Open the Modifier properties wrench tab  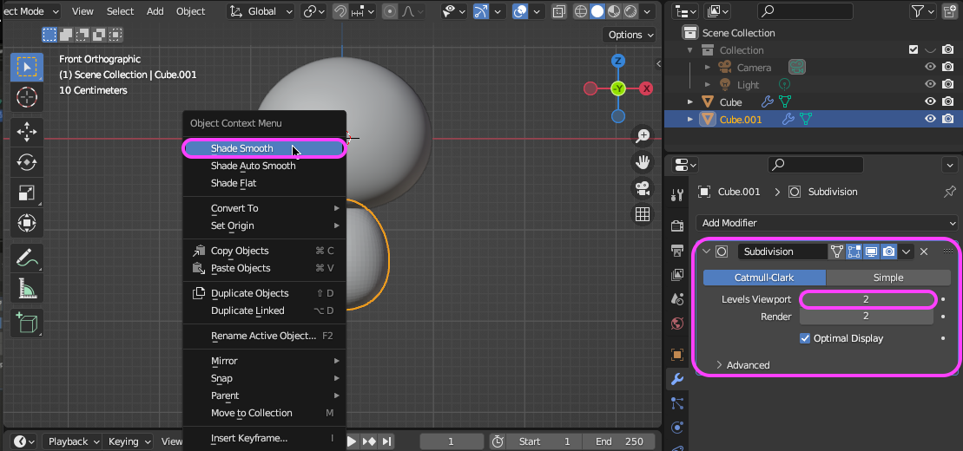pyautogui.click(x=677, y=379)
